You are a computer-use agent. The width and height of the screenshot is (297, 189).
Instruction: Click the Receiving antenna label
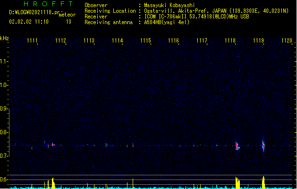[109, 22]
